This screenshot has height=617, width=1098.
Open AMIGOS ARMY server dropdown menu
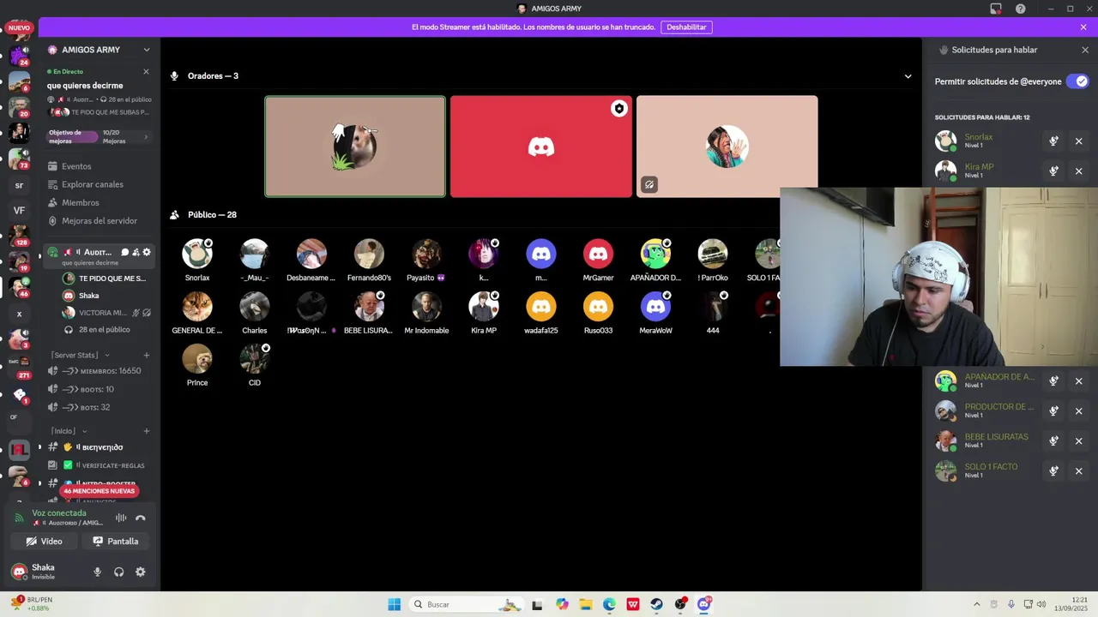tap(147, 50)
